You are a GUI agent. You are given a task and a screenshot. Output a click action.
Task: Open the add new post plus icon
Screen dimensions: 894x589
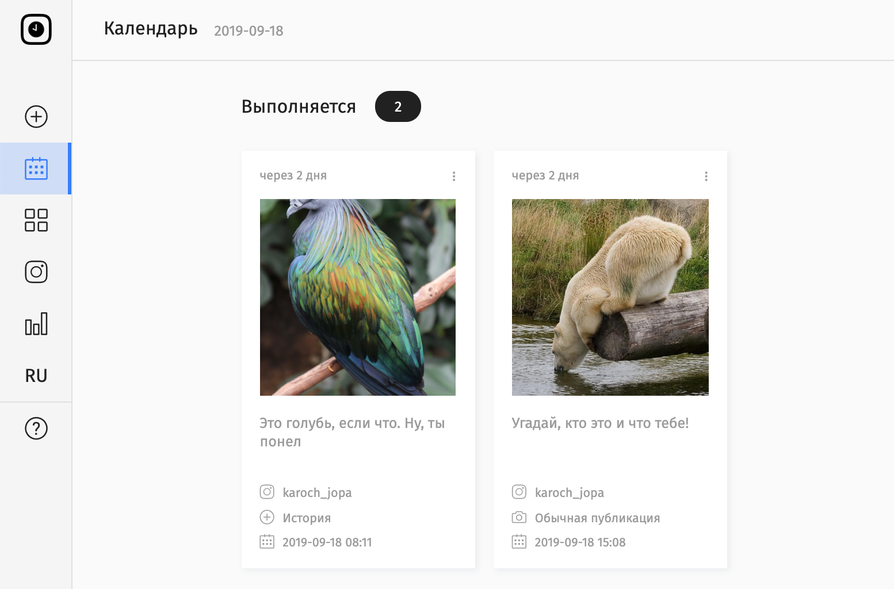click(x=36, y=117)
